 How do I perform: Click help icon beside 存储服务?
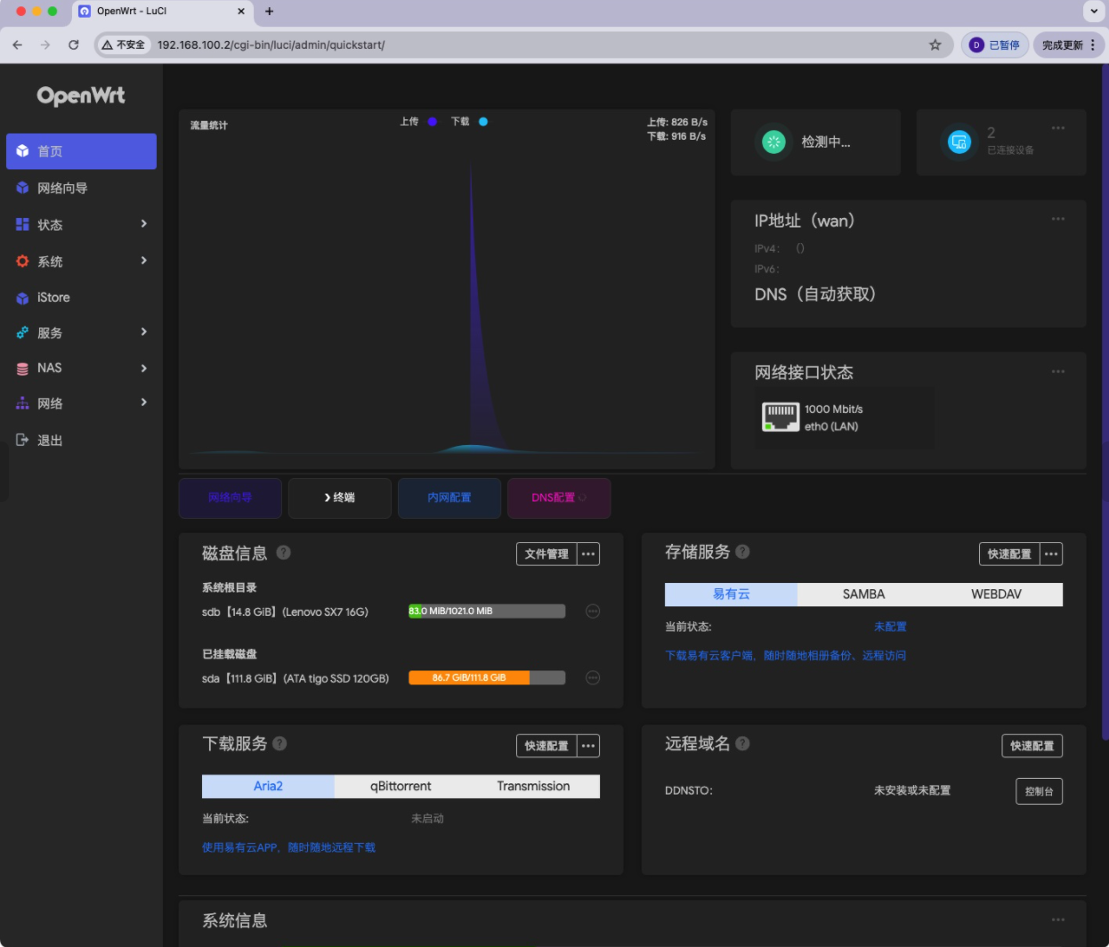tap(742, 552)
